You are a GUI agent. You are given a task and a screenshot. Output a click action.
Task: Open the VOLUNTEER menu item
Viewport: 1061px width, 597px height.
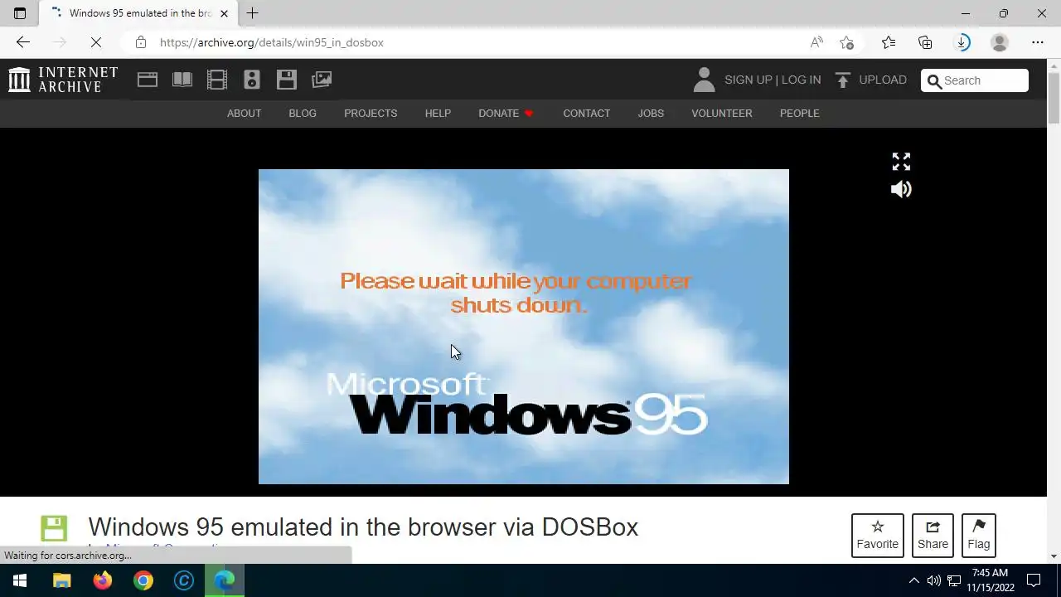(722, 113)
